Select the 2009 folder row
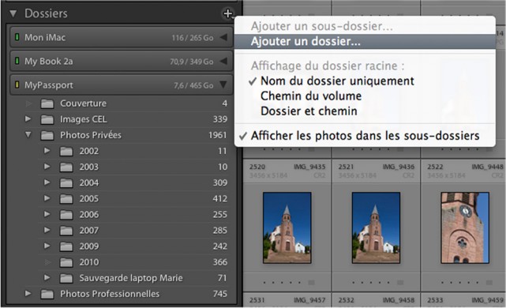Viewport: 506px width, 308px height. click(x=136, y=246)
